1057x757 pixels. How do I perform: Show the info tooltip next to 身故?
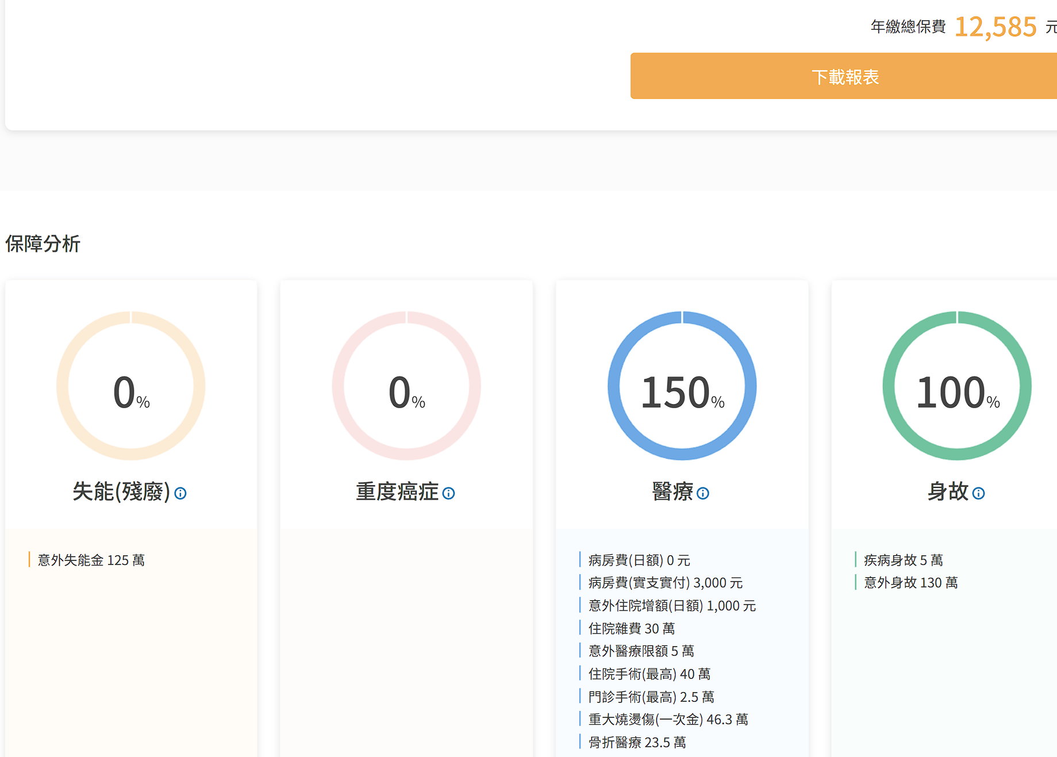978,493
